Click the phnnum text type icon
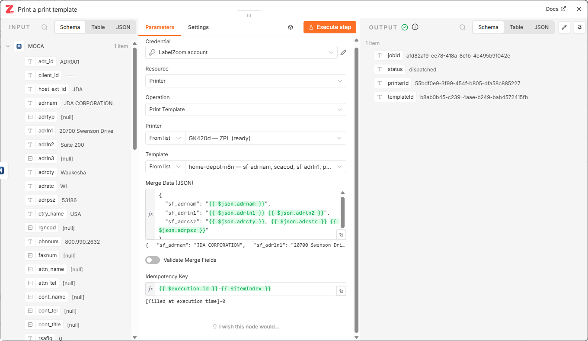 point(30,242)
